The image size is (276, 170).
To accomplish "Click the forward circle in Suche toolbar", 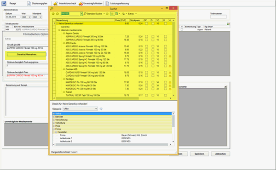I will click(x=57, y=14).
